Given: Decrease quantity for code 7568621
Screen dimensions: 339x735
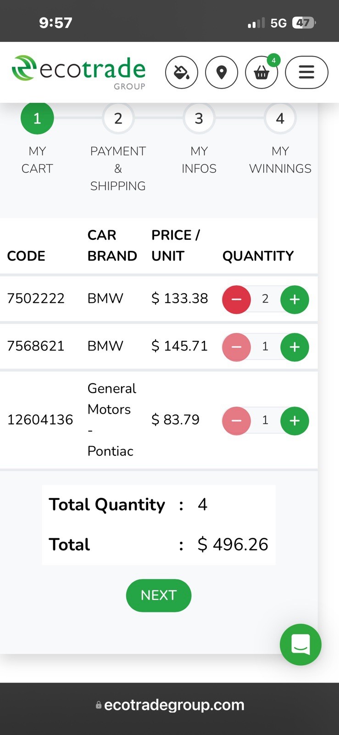Looking at the screenshot, I should [236, 347].
